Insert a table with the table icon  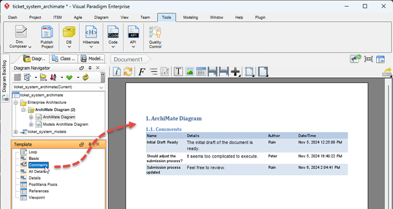pyautogui.click(x=201, y=72)
